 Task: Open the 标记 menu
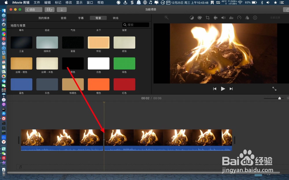pyautogui.click(x=58, y=3)
